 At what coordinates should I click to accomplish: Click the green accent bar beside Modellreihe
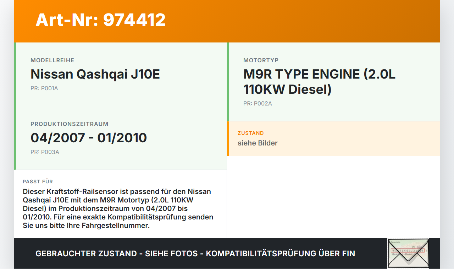(15, 74)
